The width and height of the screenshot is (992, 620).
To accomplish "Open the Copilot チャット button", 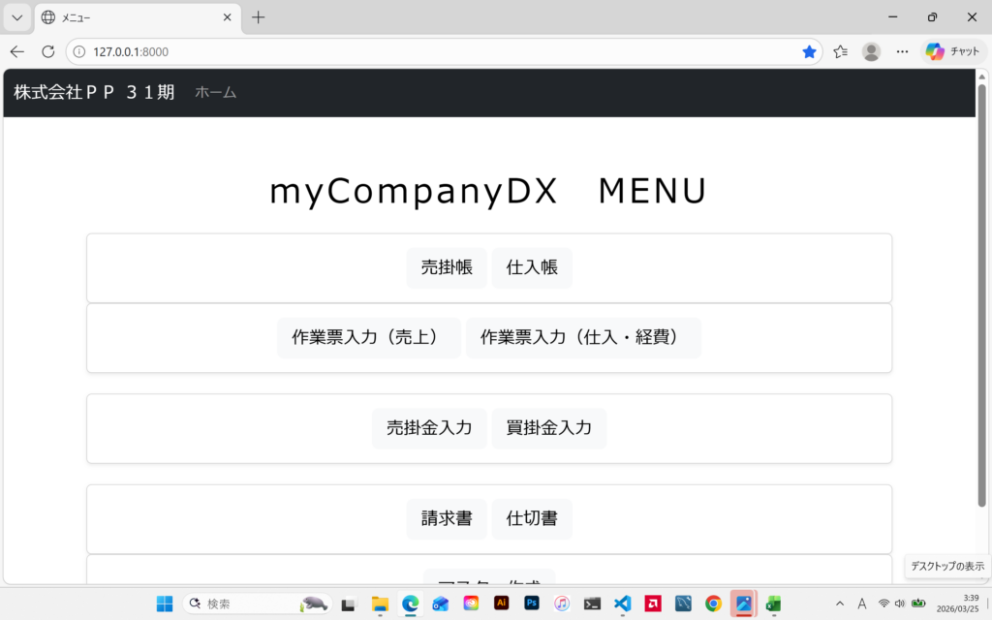I will (953, 51).
